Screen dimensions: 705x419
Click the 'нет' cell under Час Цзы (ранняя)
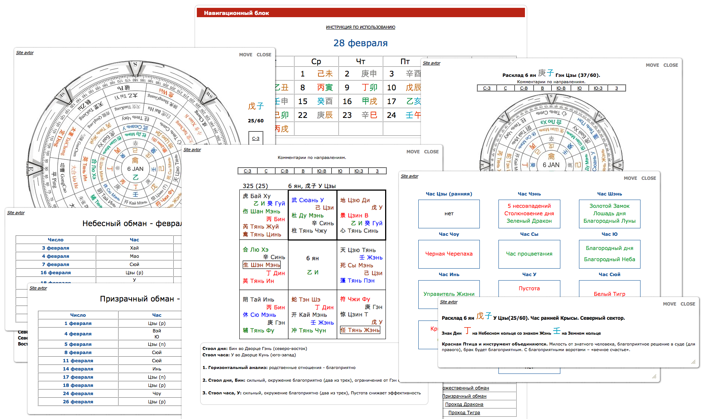[x=449, y=214]
